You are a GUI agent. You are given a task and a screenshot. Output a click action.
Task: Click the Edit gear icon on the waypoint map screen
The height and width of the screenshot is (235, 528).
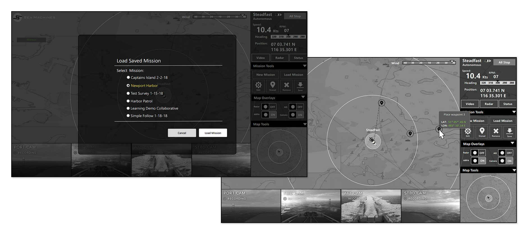468,132
